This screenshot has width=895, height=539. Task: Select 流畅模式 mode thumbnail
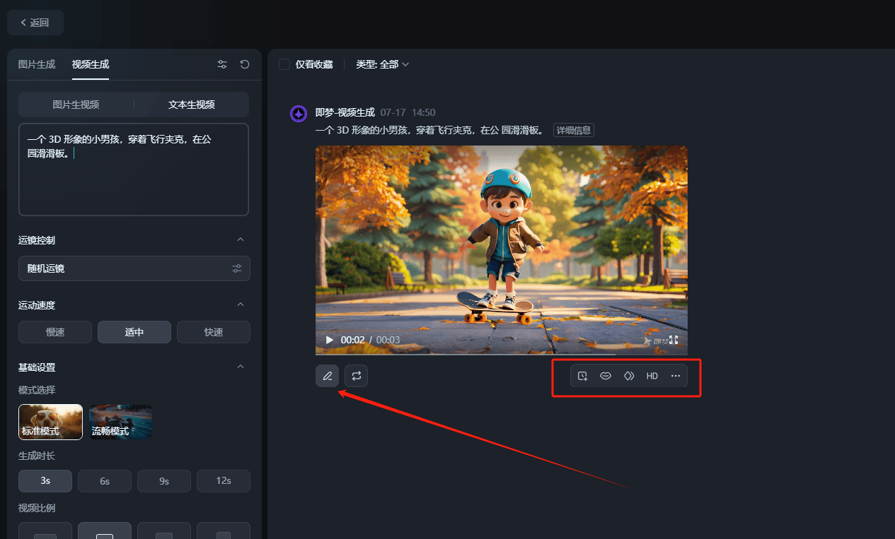pos(120,422)
